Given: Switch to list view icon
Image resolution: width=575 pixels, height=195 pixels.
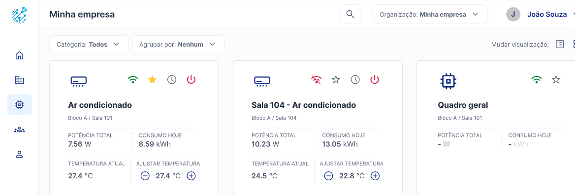Looking at the screenshot, I should 560,44.
